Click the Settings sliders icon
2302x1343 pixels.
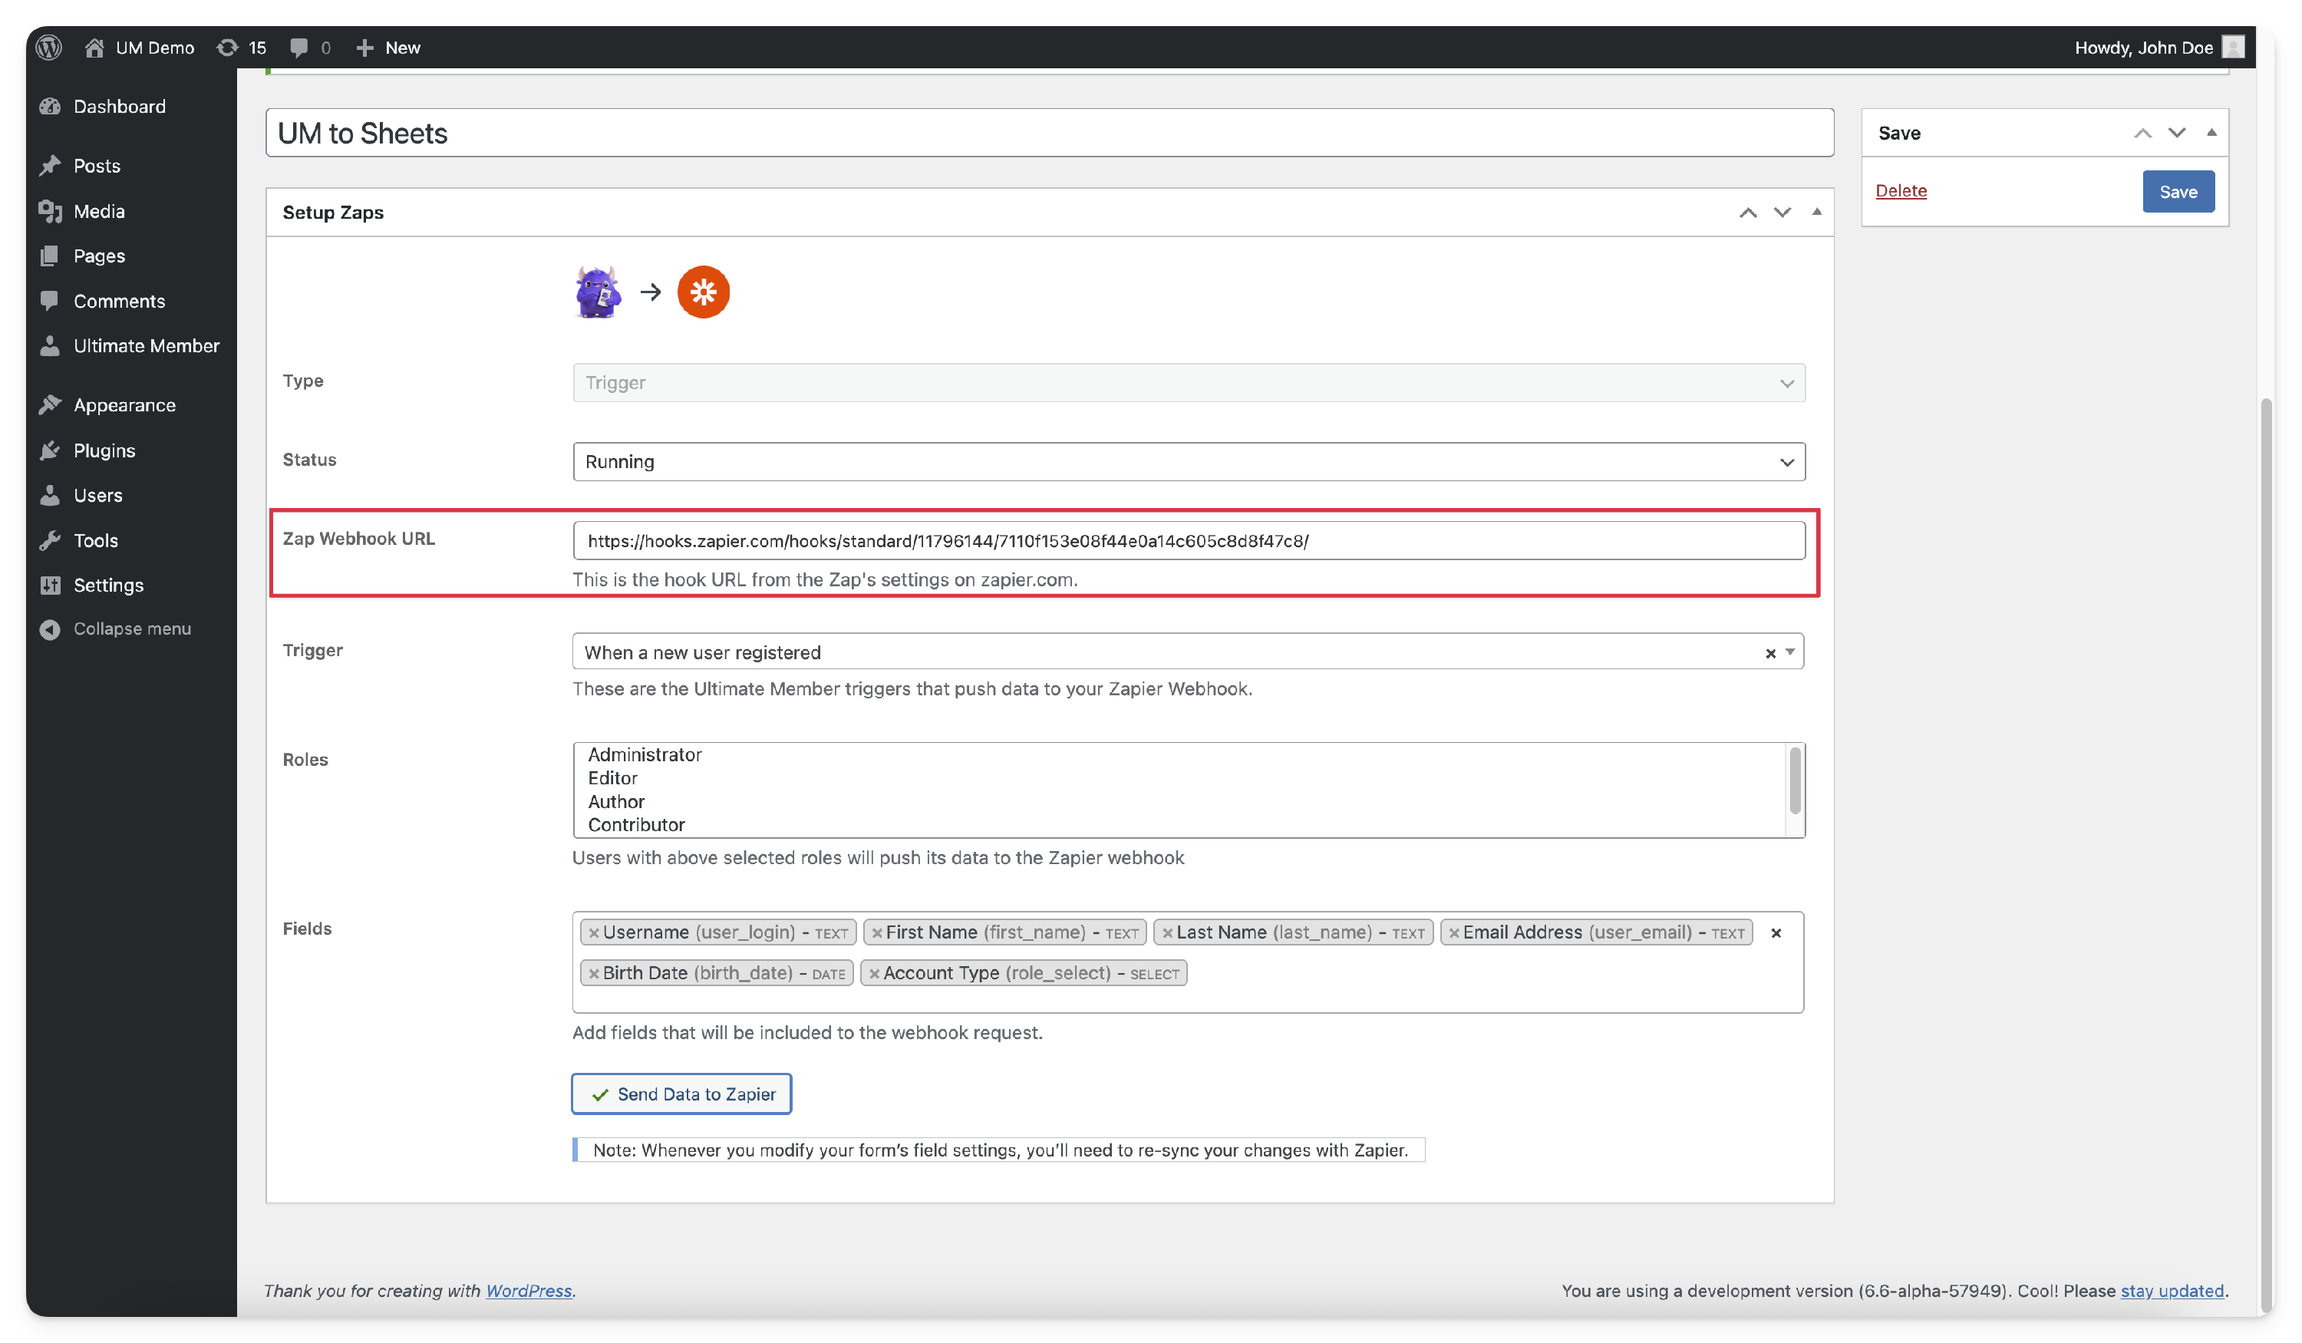[x=50, y=585]
